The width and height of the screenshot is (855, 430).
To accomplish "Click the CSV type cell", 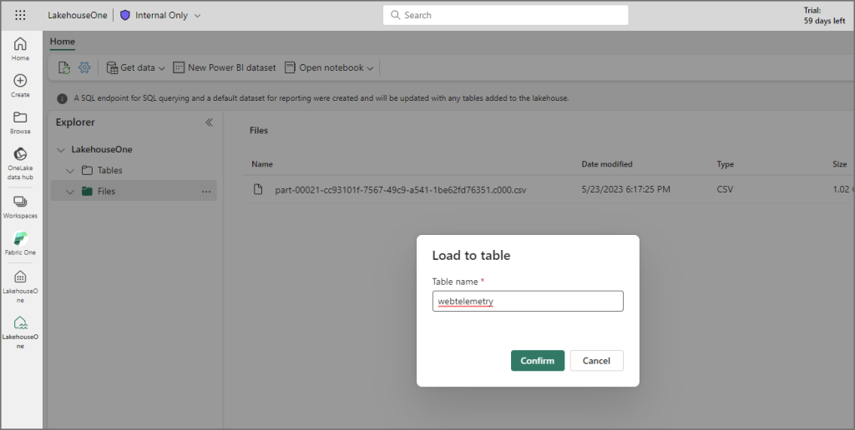I will 725,189.
